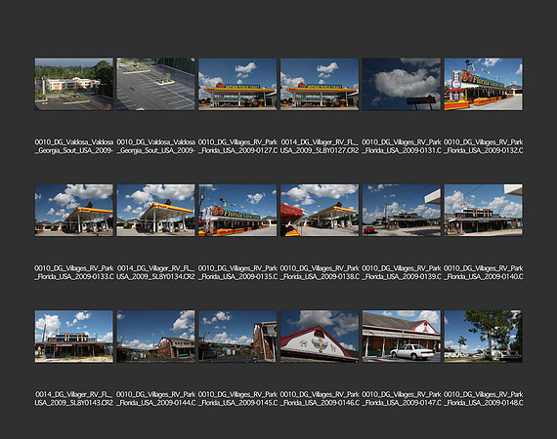The height and width of the screenshot is (439, 557).
Task: Open the gas station thumbnail above label 2009-0127.C
Action: 237,85
